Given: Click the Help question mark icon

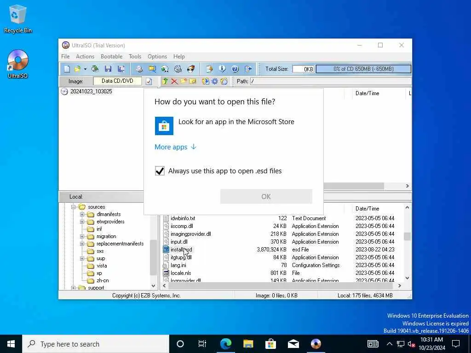Looking at the screenshot, I should pos(235,69).
